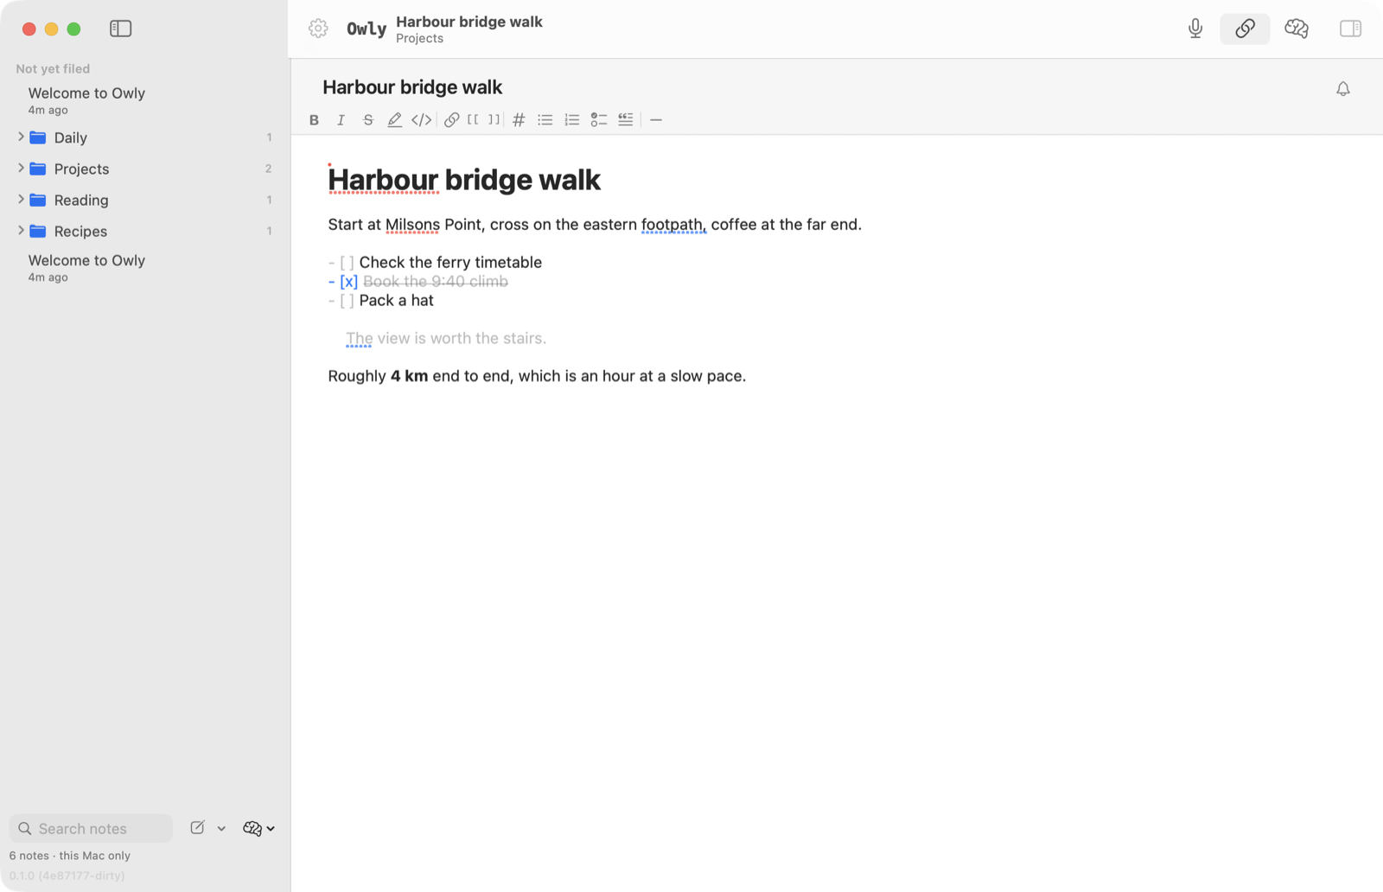Open the brain assistant icon in the top bar
The height and width of the screenshot is (892, 1383).
pos(1297,29)
